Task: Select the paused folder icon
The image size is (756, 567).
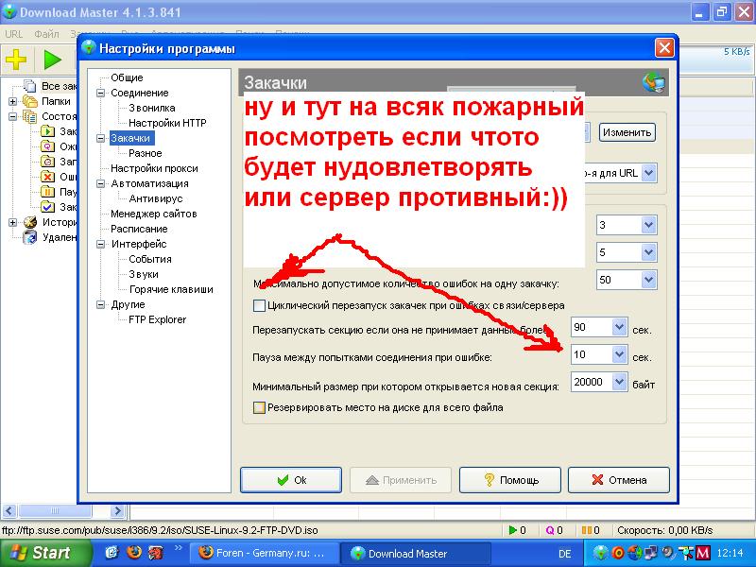Action: 48,192
